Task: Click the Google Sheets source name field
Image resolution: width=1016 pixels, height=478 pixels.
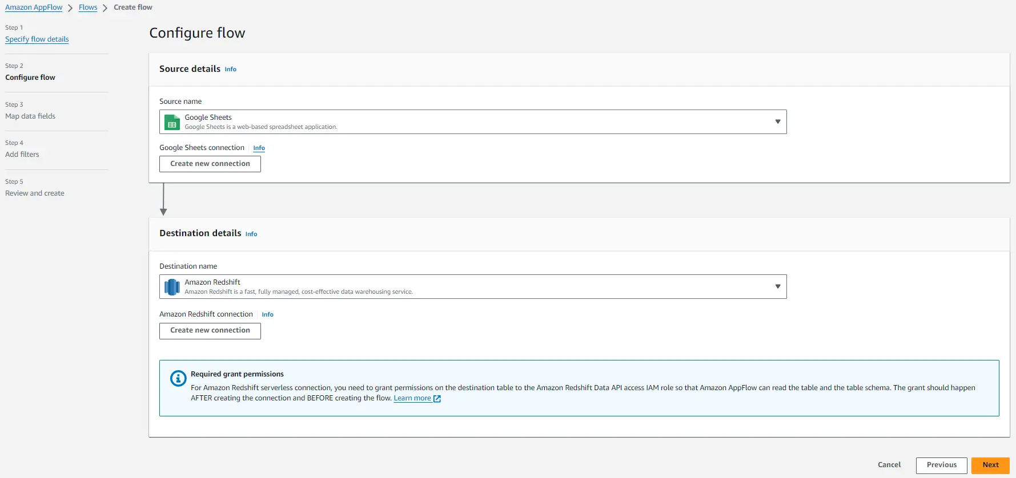Action: [x=473, y=122]
